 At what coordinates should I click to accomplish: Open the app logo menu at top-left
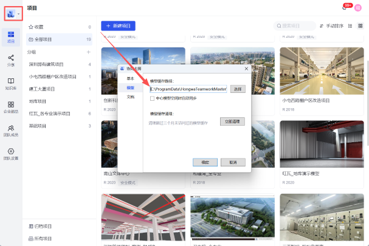point(13,13)
